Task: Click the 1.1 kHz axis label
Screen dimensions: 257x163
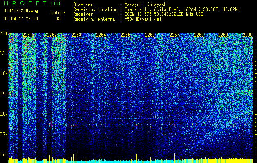Action: click(4, 53)
